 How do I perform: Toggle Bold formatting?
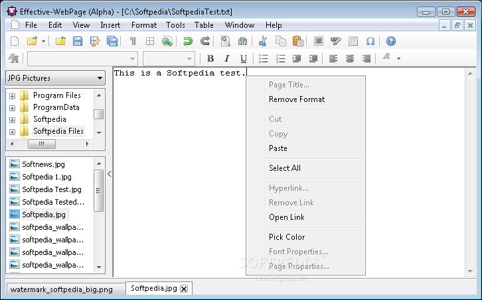(210, 58)
